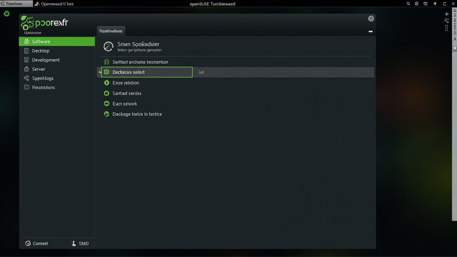The height and width of the screenshot is (257, 457).
Task: Click the EMD button
Action: [x=80, y=243]
